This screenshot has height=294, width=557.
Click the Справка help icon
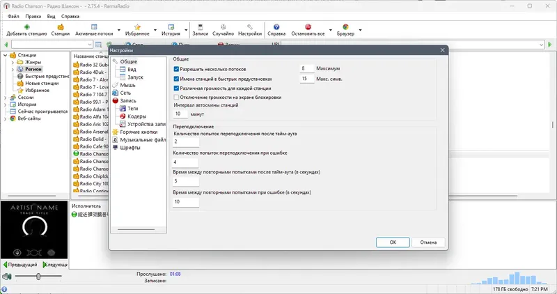[x=276, y=27]
